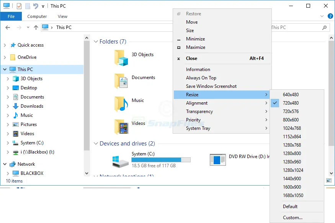335x223 pixels.
Task: Click the New folder icon in title bar
Action: [28, 6]
